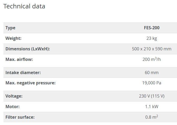Viewport: 177px width, 125px height.
Task: Select the Max. airflow label
Action: click(19, 59)
